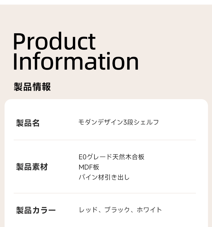The width and height of the screenshot is (212, 227).
Task: Click the E0 characters in the material text
Action: pos(83,157)
